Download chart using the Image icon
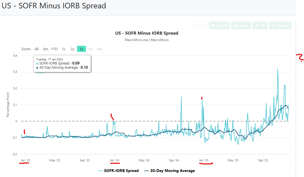 [235, 26]
